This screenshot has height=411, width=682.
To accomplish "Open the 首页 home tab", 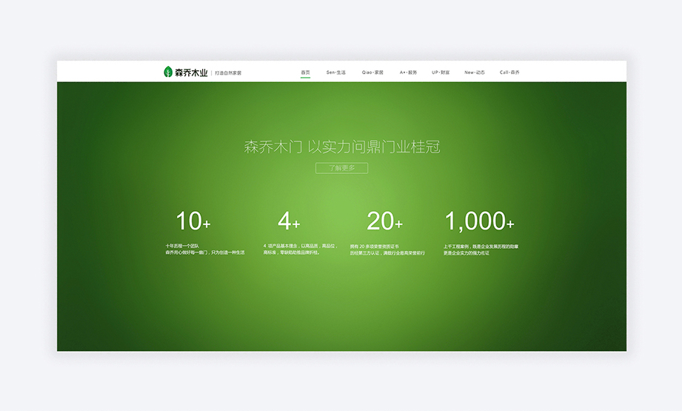I will pyautogui.click(x=306, y=73).
